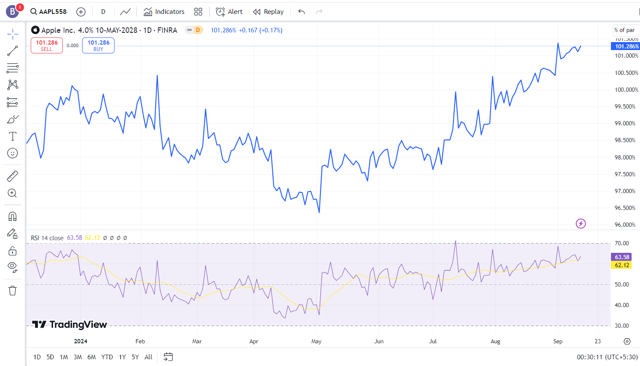
Task: Select the YTD time range
Action: click(107, 357)
